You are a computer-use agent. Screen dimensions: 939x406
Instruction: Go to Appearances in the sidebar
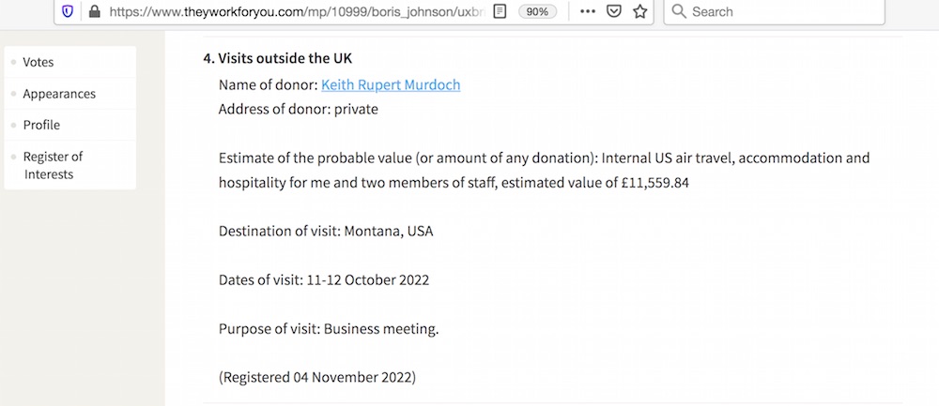[59, 94]
